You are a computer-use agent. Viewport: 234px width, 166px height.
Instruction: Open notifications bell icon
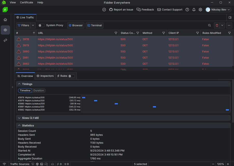(x=194, y=10)
